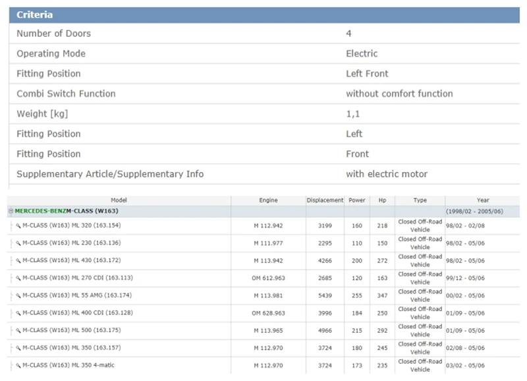Select year range 00/02 - 05/06
Screen dimensions: 527x381
pos(465,295)
